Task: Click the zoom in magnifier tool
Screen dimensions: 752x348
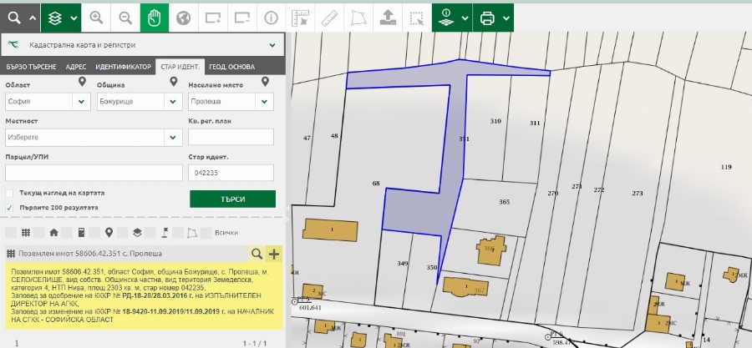Action: coord(97,17)
